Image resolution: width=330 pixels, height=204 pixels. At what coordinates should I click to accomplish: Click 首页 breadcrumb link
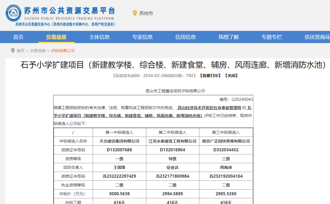[x=20, y=51]
